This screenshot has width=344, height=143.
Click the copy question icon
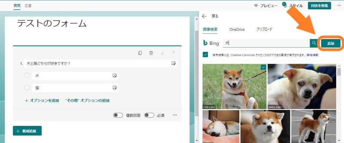point(140,53)
